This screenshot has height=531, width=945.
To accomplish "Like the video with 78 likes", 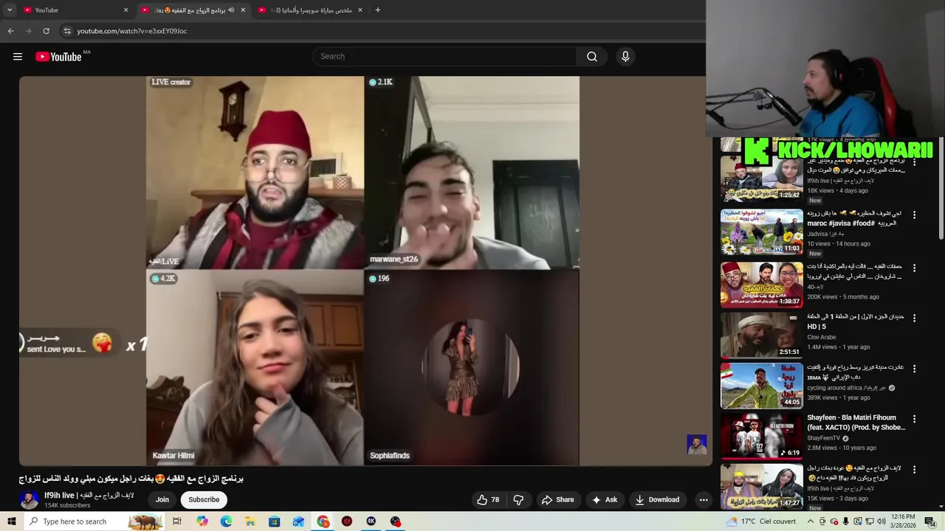I will click(x=489, y=499).
